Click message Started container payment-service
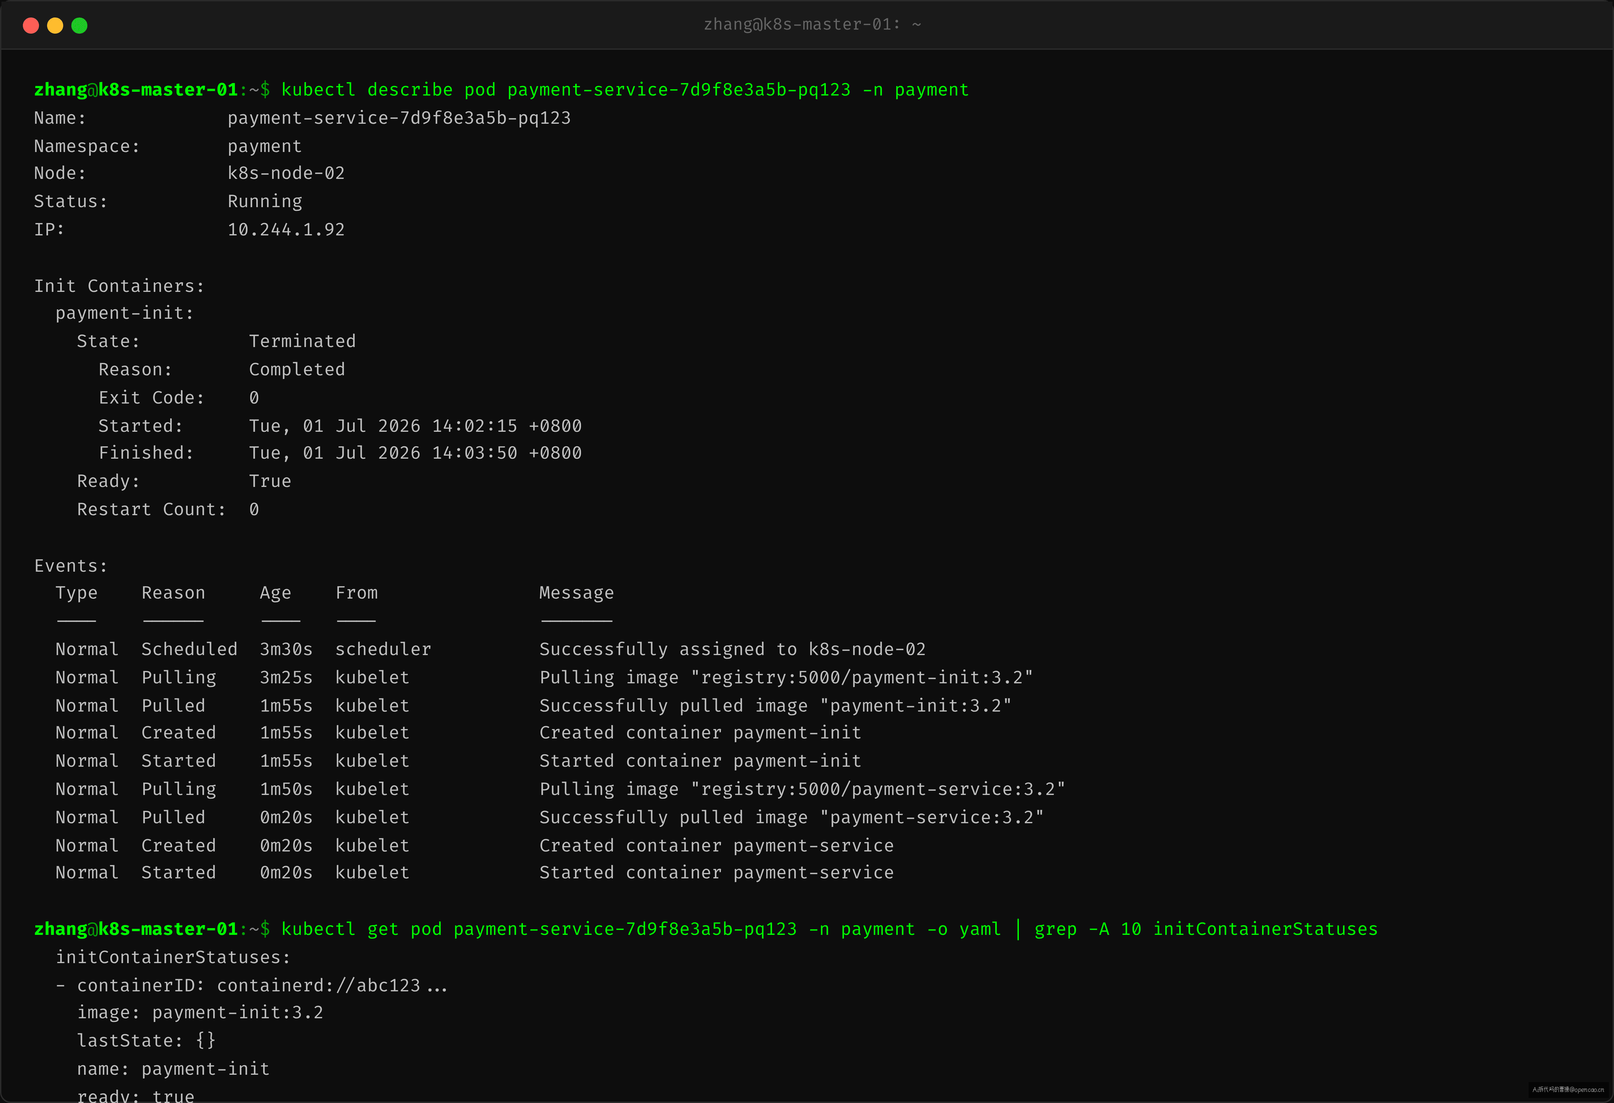This screenshot has height=1103, width=1614. (x=717, y=872)
